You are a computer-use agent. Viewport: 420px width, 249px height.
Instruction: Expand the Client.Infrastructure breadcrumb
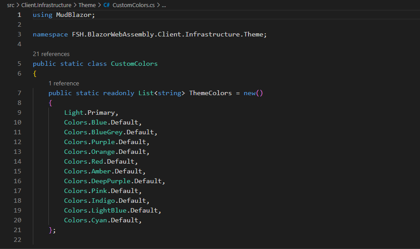46,5
